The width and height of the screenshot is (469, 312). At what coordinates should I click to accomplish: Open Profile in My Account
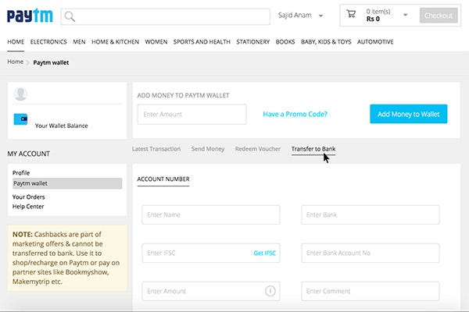(21, 173)
